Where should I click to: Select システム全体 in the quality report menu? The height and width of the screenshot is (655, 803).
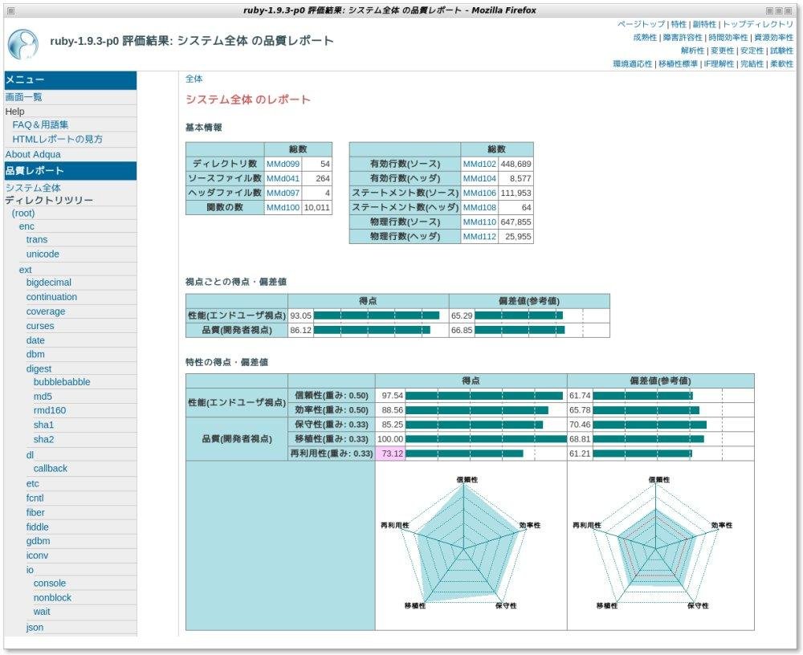(33, 188)
